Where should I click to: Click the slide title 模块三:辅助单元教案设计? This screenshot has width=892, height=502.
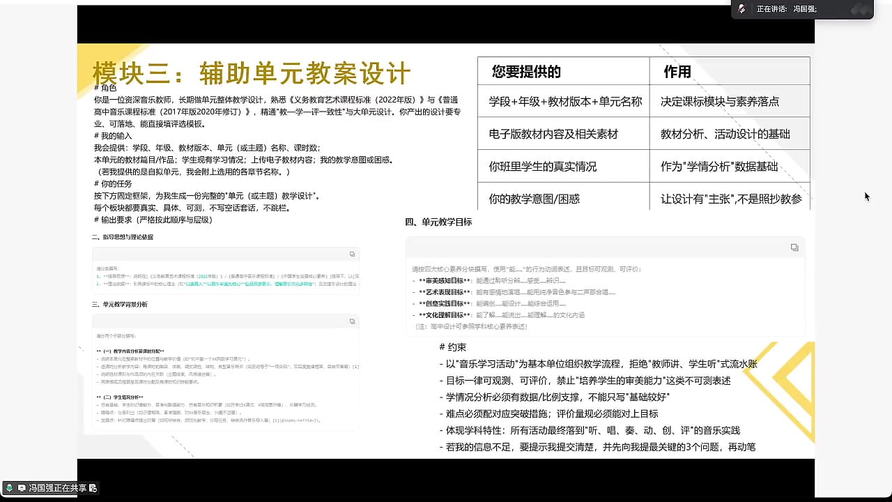click(252, 72)
